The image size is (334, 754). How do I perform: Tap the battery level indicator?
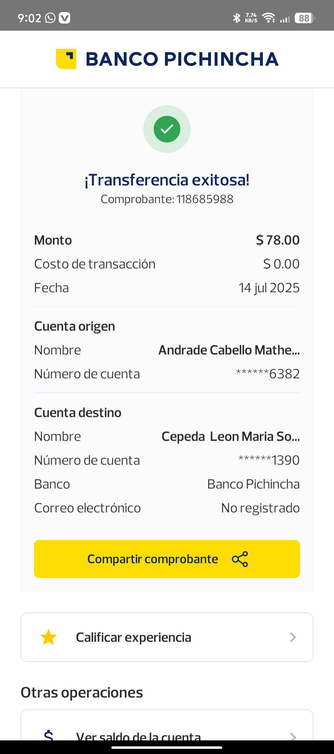304,18
